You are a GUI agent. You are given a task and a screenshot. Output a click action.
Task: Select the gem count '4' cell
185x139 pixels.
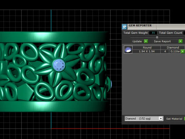(165, 51)
